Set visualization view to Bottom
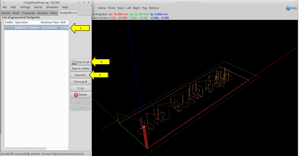 point(154,8)
